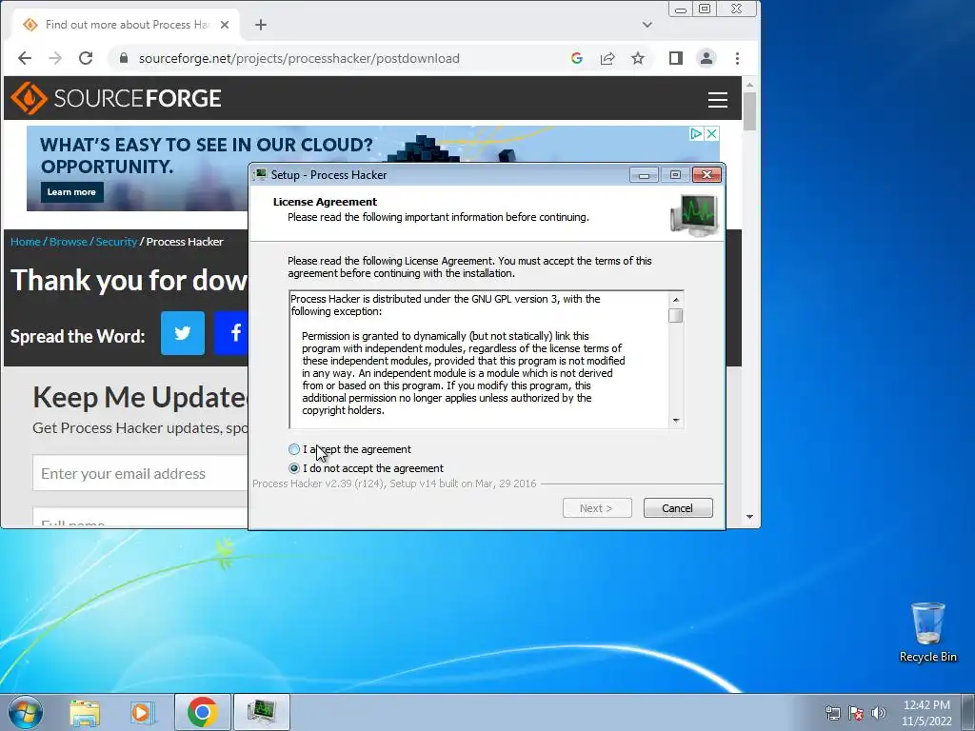Open Chrome's three-dot menu
Viewport: 975px width, 731px height.
pyautogui.click(x=738, y=58)
